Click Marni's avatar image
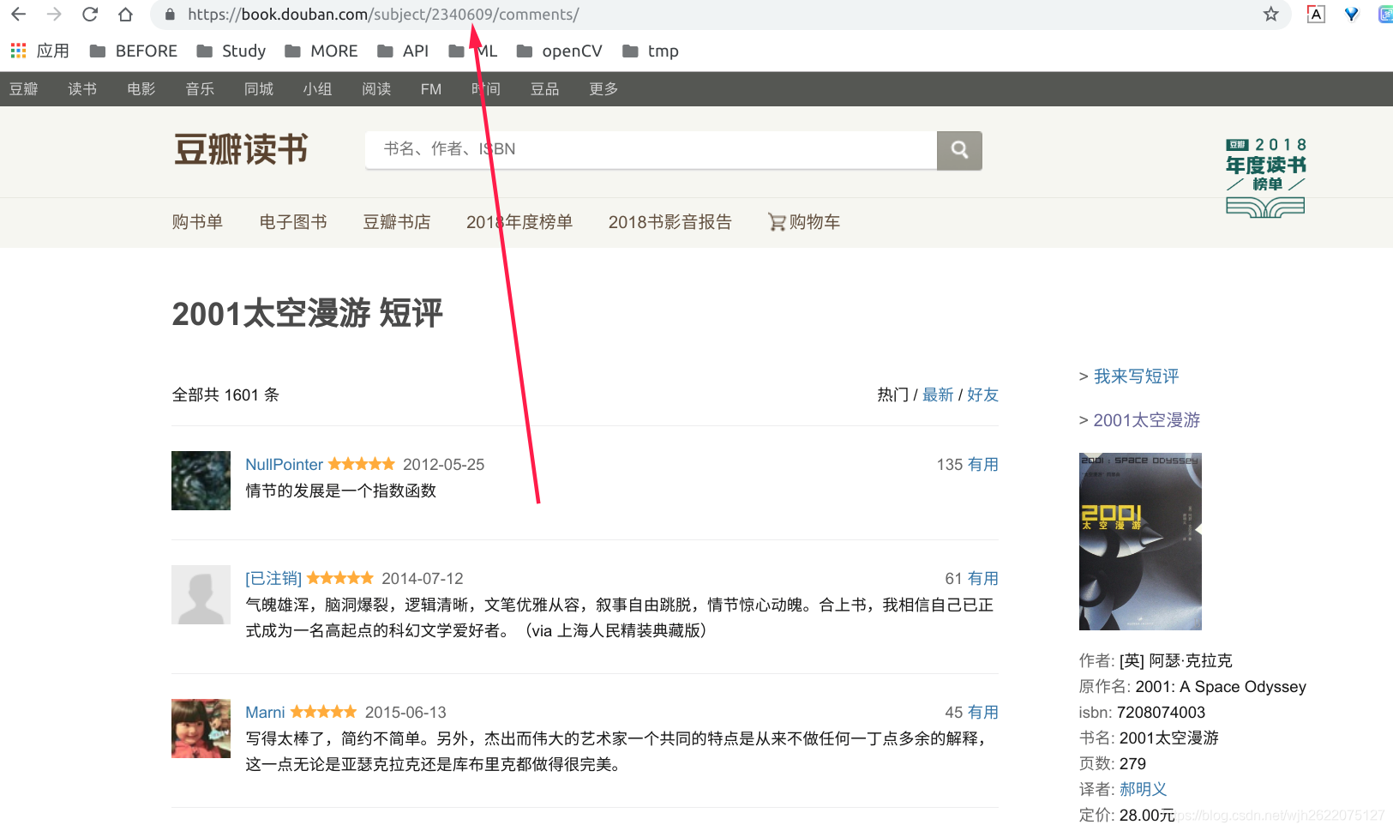 [x=201, y=728]
